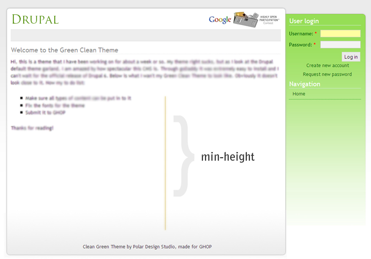Open the Request new password link
371x259 pixels.
327,74
